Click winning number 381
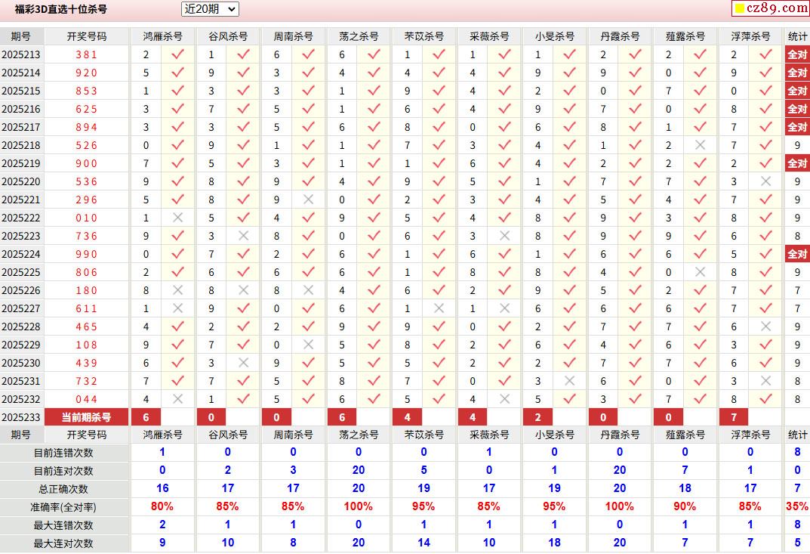 (x=86, y=55)
